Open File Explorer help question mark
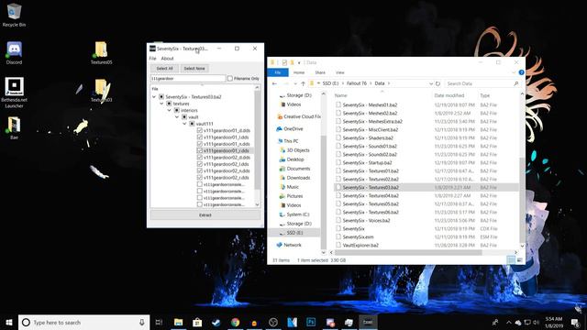Screen dimensions: 587x330 pos(521,72)
